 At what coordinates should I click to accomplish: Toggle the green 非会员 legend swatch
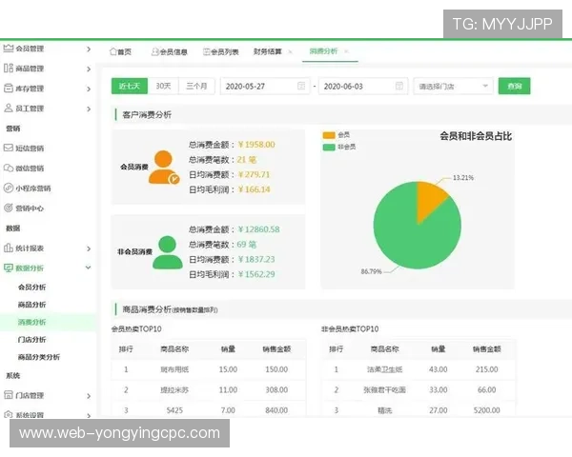coord(329,147)
